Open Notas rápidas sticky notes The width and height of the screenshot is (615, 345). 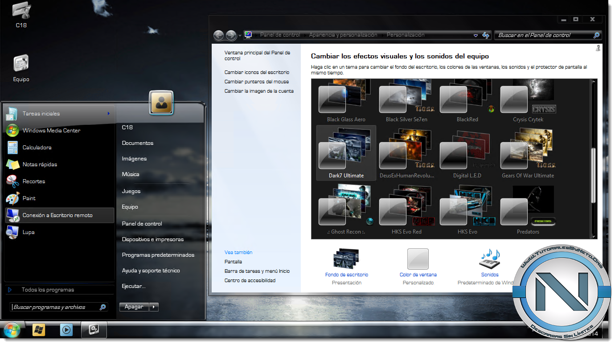click(60, 164)
